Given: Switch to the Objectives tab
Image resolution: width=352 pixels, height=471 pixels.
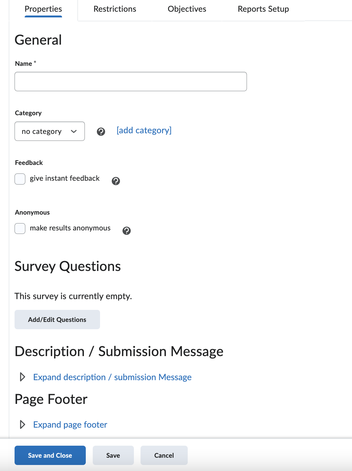Looking at the screenshot, I should (x=187, y=9).
